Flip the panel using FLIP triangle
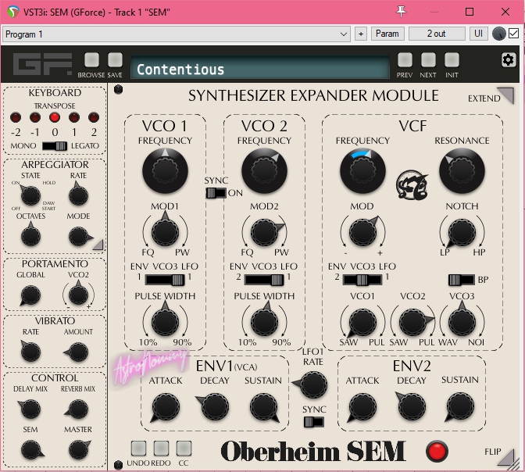 505,456
